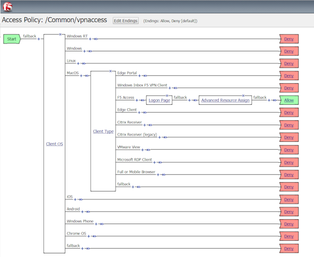Screen dimensions: 314x257
Task: Change Deny ending on Windows Phone branch
Action: 289,224
